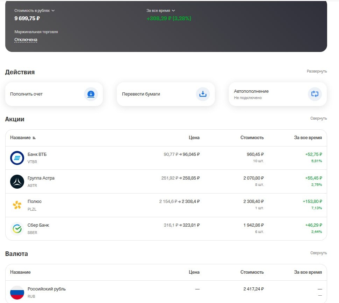Click the VTB value 960,45 ₽

coord(255,154)
